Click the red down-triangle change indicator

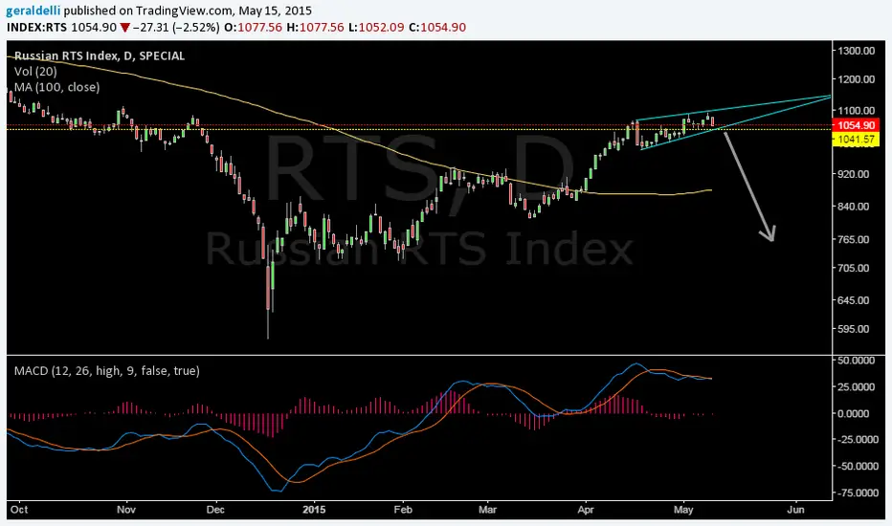125,28
